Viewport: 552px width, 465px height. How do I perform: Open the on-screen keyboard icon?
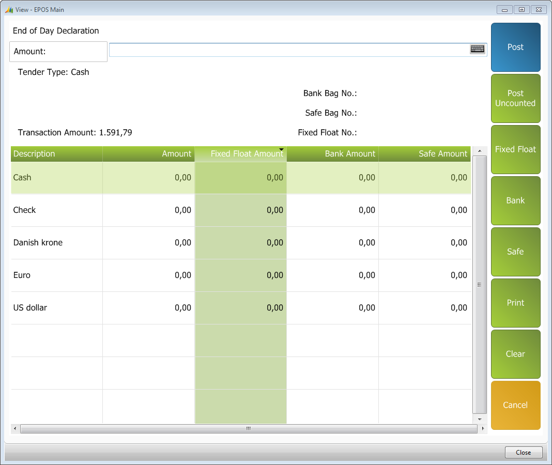477,49
